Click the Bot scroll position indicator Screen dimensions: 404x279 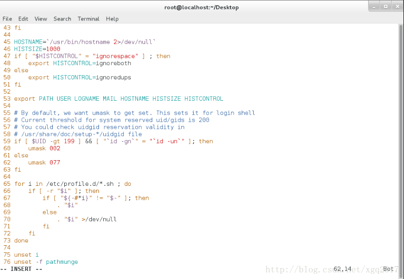(389, 269)
